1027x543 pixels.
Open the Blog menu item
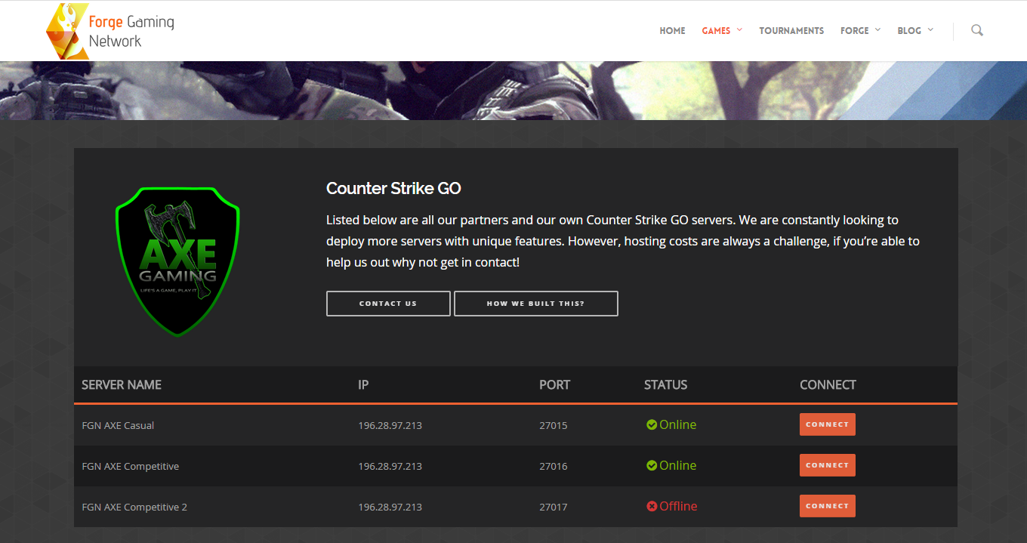click(x=909, y=31)
